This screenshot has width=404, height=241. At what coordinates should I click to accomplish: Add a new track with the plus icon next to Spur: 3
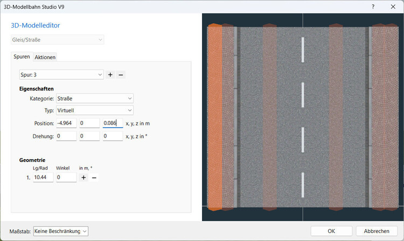click(x=110, y=75)
